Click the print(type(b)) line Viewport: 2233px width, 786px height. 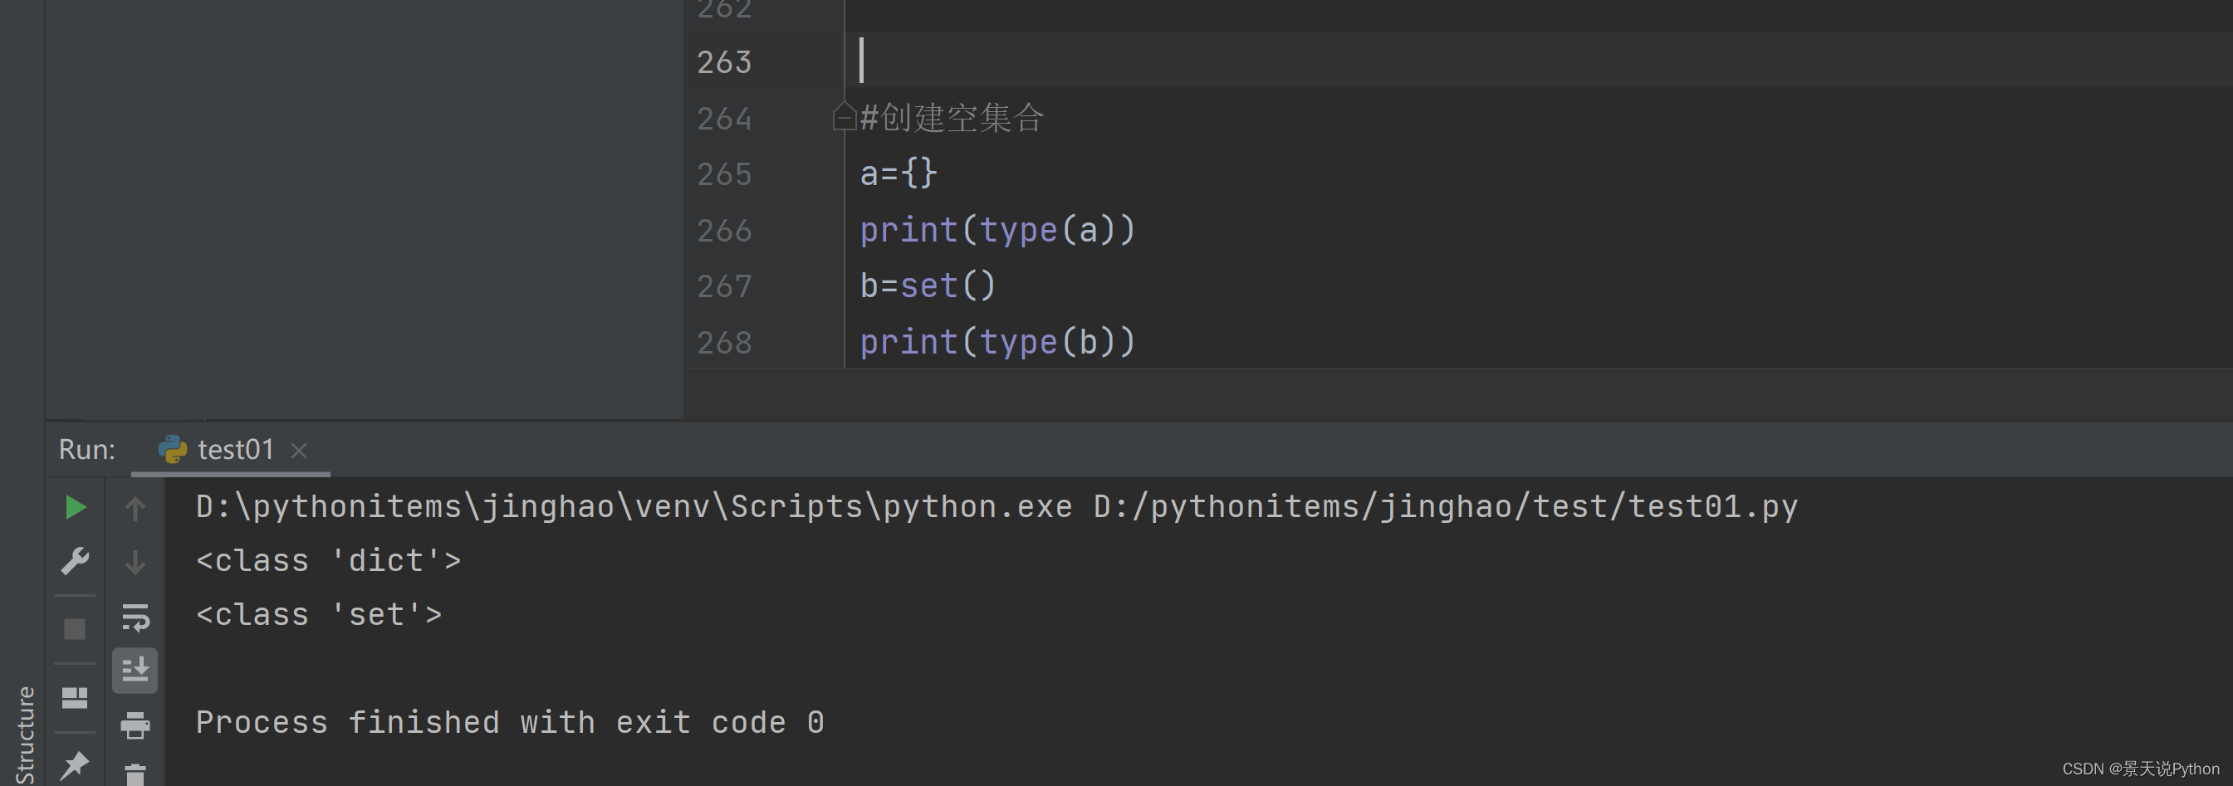997,342
